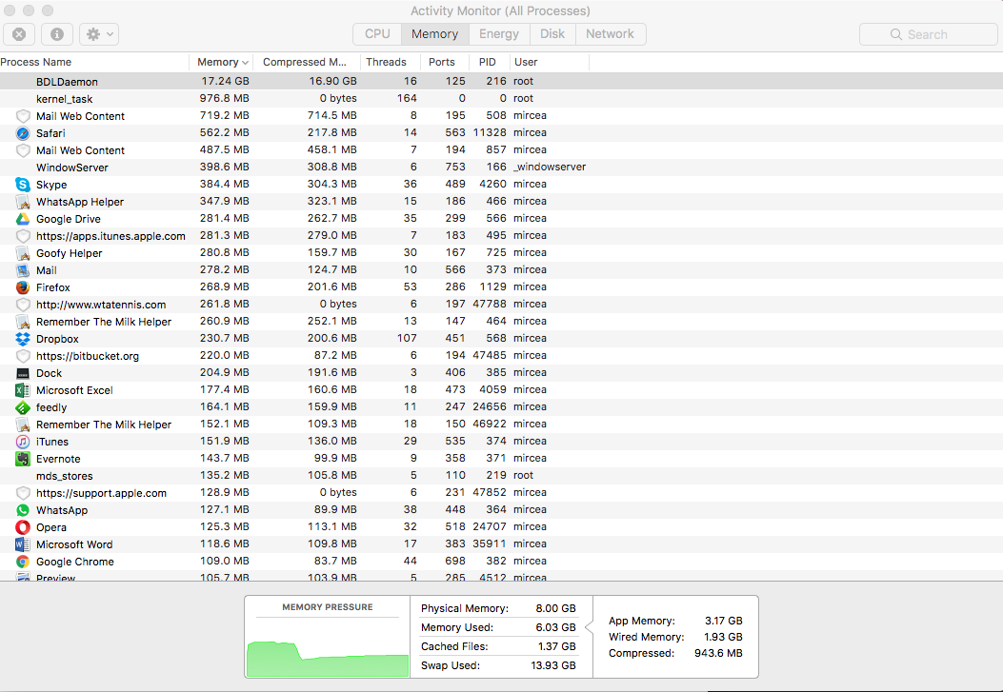Click the Mail stamp icon
Screen dimensions: 1003x692
[x=23, y=270]
